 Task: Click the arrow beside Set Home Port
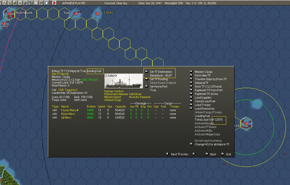point(147,86)
